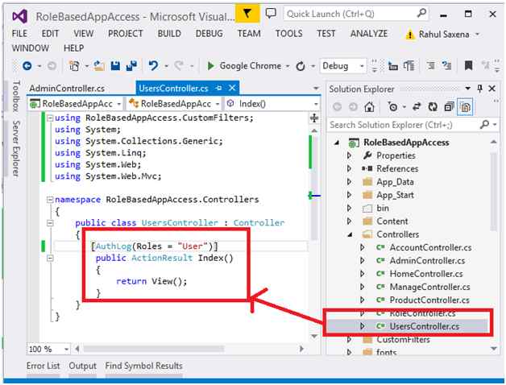506x385 pixels.
Task: Click Pending Changes Filter clock icon
Action: 393,107
